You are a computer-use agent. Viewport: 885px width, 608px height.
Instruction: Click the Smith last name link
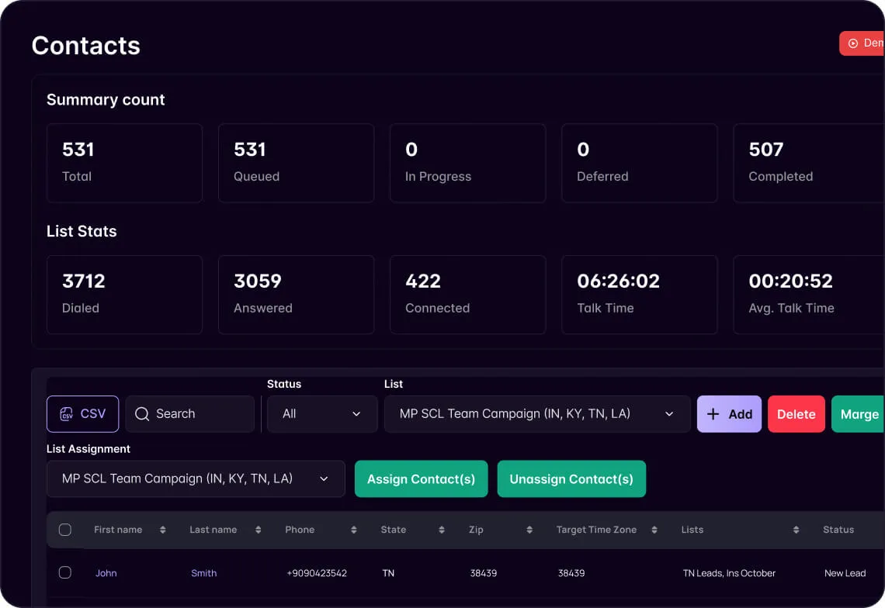coord(203,572)
